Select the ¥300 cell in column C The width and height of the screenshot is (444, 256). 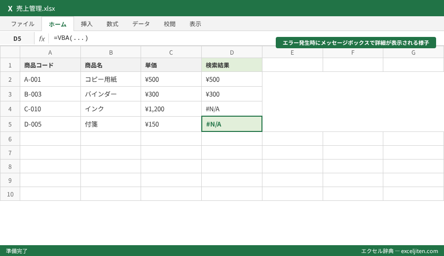pos(171,94)
